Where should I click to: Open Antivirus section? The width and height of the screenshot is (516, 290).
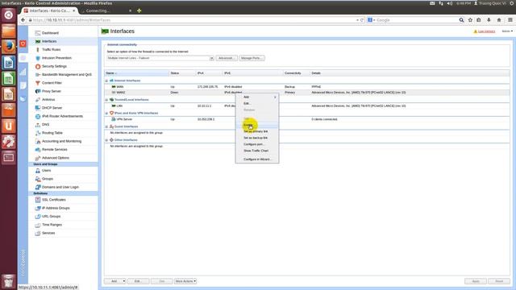pyautogui.click(x=48, y=100)
